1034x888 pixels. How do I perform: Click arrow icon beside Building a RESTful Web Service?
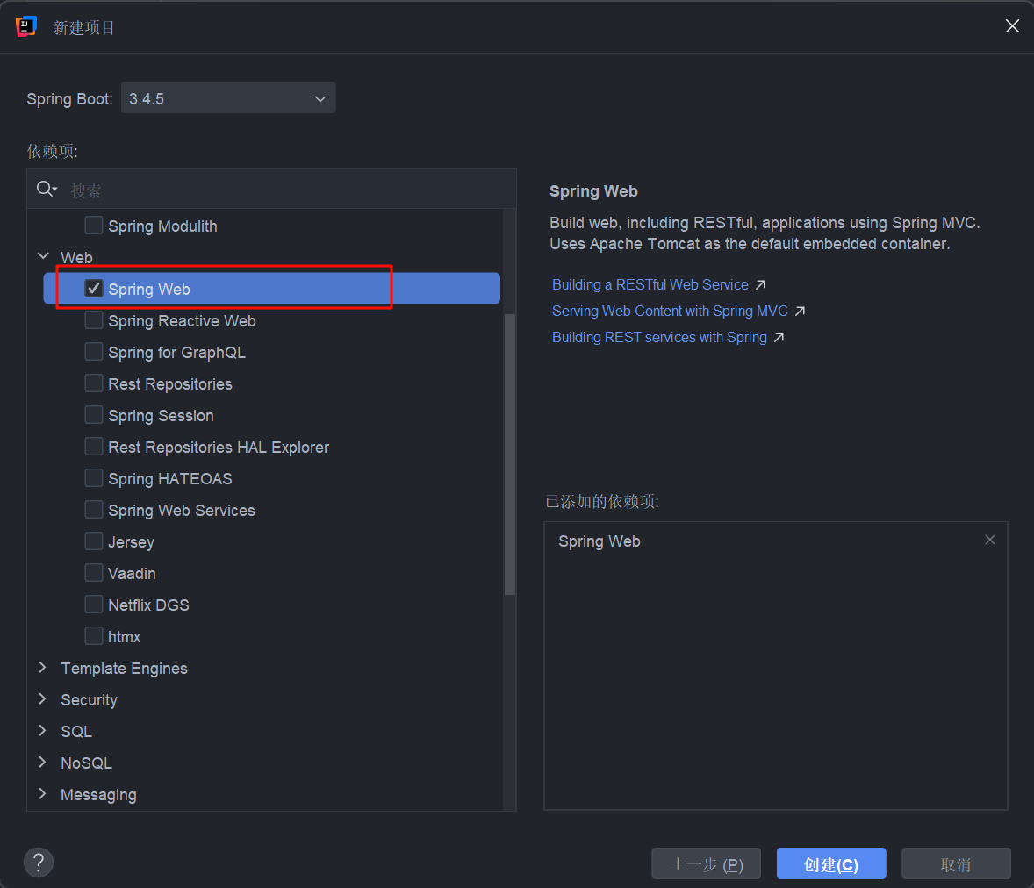click(x=760, y=285)
